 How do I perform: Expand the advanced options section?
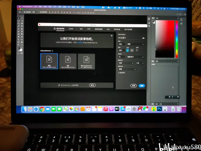coord(122,73)
